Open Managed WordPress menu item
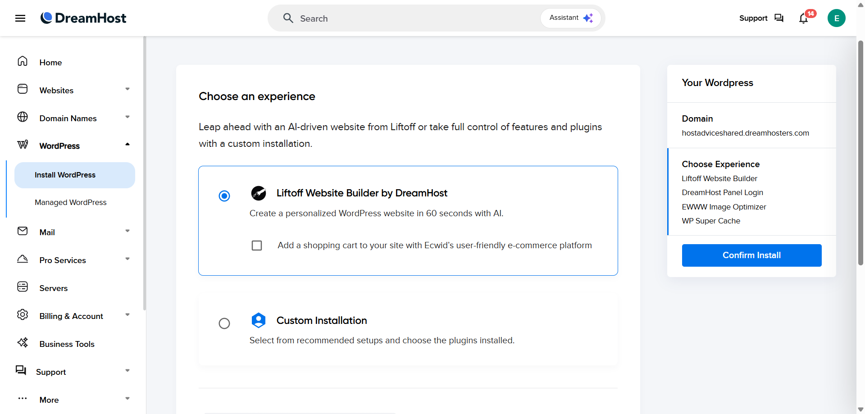 pyautogui.click(x=71, y=203)
